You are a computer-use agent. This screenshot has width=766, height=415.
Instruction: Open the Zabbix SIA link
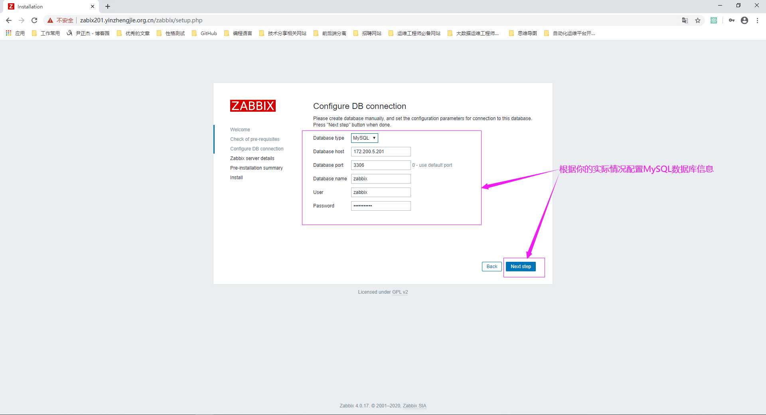point(415,406)
